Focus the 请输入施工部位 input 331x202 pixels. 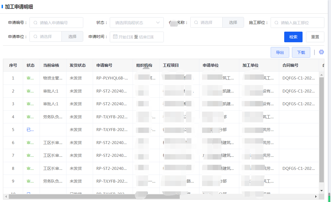[x=300, y=23]
